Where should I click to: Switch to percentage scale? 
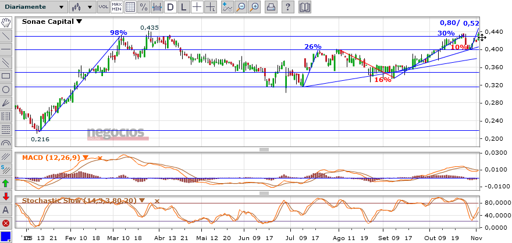coord(144,7)
